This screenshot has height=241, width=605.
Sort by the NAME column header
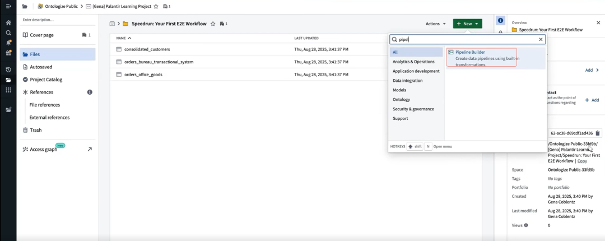pos(123,38)
